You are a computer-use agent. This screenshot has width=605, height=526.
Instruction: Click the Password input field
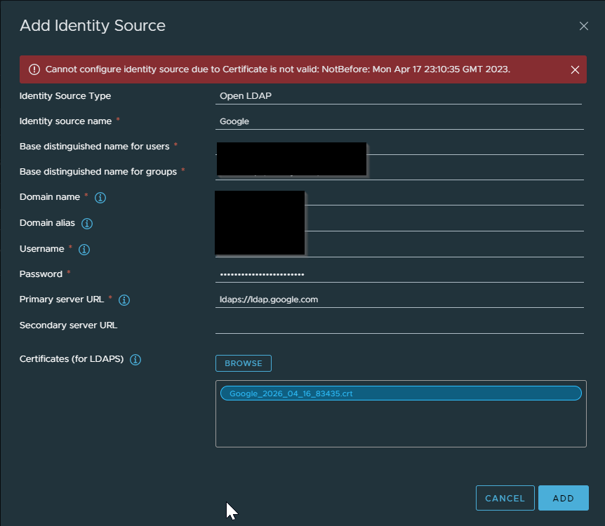point(399,274)
